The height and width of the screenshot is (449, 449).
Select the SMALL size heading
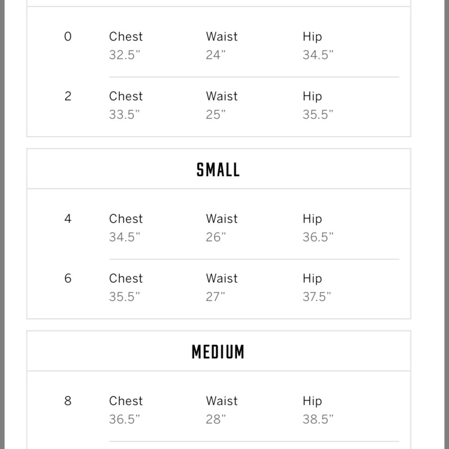point(218,170)
